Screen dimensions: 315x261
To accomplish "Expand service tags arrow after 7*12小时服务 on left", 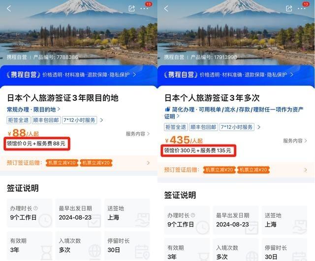I will (101, 120).
